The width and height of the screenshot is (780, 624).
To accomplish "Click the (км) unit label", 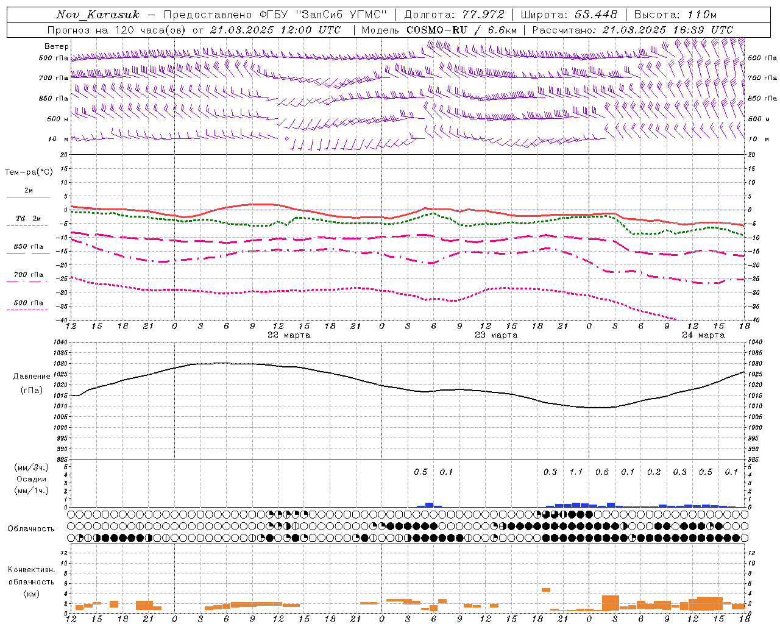I will coord(32,594).
